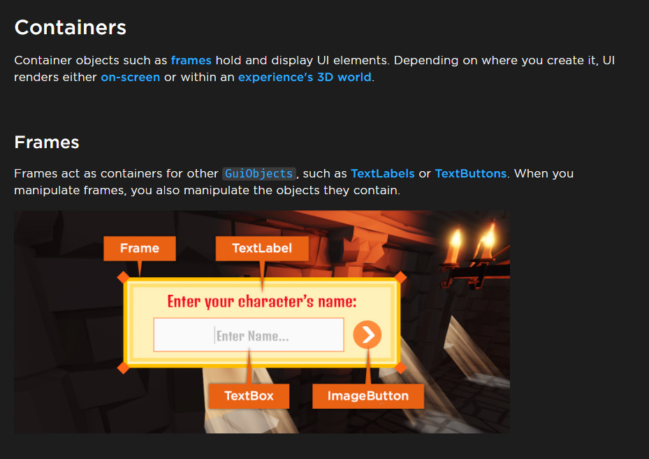
Task: Click the bottom-left orange diamond frame handle
Action: click(124, 367)
